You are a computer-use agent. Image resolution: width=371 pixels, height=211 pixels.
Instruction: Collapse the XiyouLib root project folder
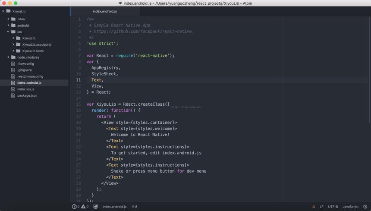coord(3,11)
